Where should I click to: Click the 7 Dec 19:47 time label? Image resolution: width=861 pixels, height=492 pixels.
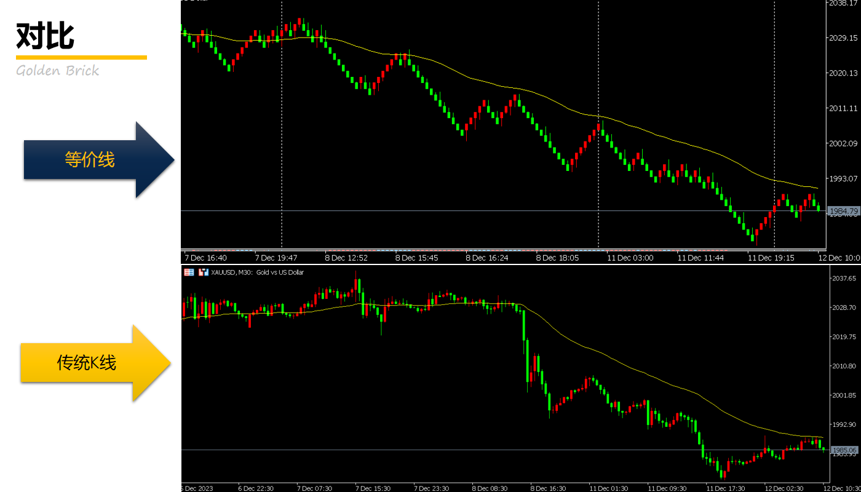277,258
